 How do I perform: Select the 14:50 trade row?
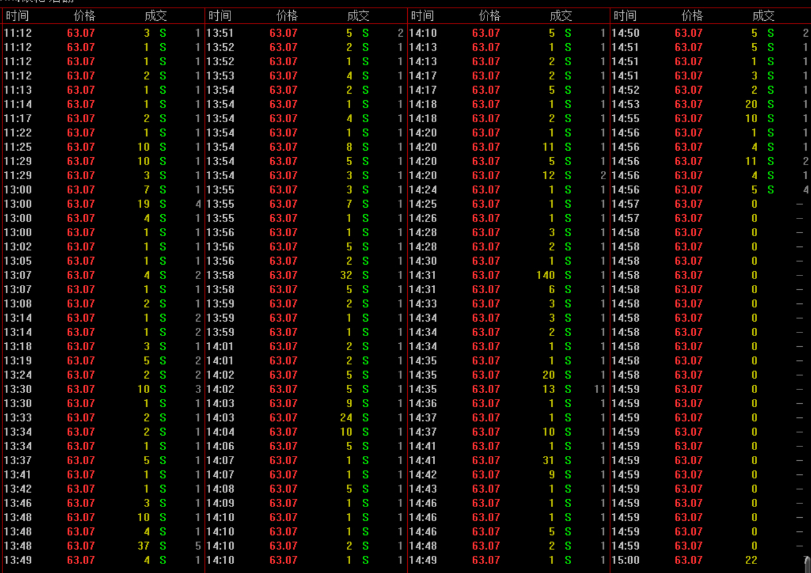click(x=710, y=33)
